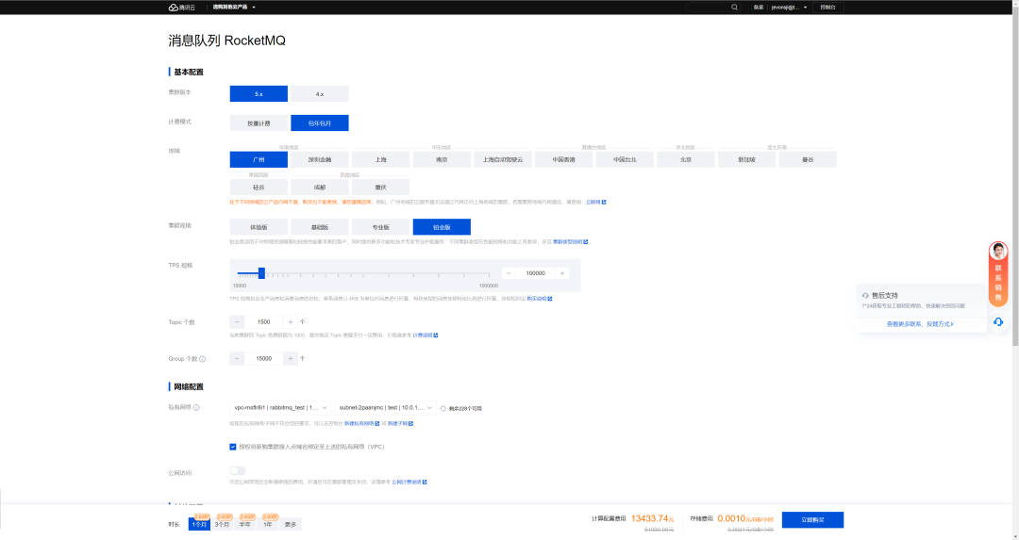Choose 上海 region
The width and height of the screenshot is (1019, 540).
coord(381,159)
